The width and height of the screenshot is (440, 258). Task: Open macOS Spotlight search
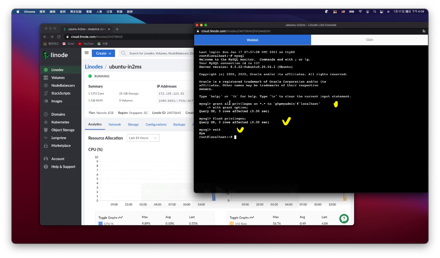coord(375,11)
